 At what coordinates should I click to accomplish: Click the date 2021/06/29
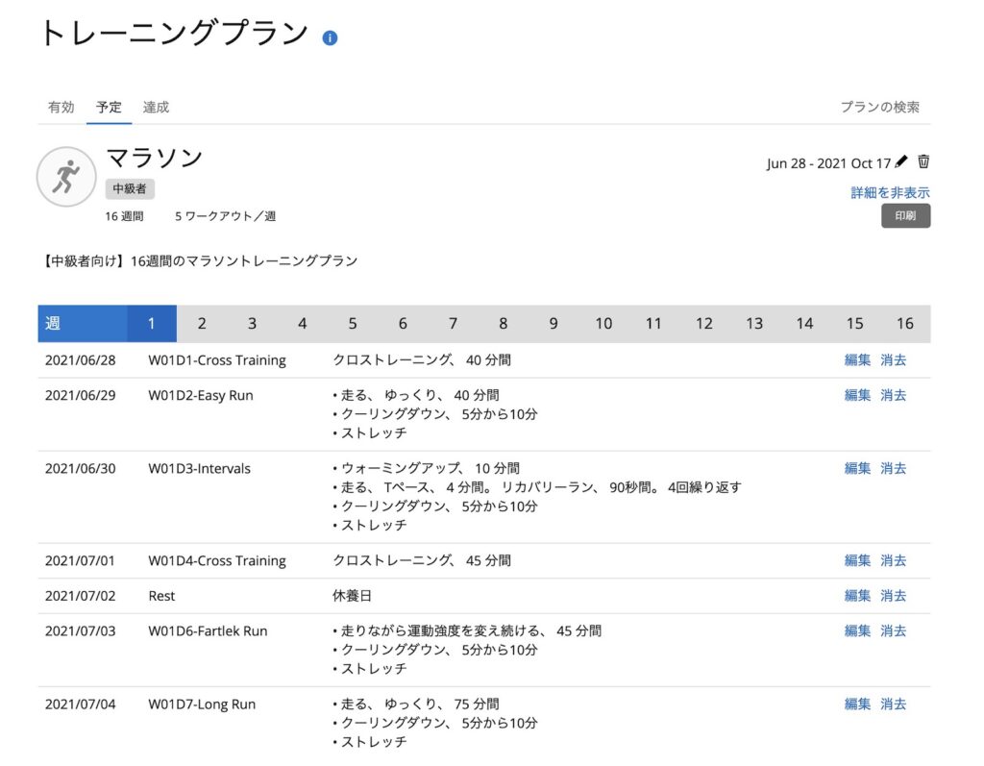click(x=81, y=396)
